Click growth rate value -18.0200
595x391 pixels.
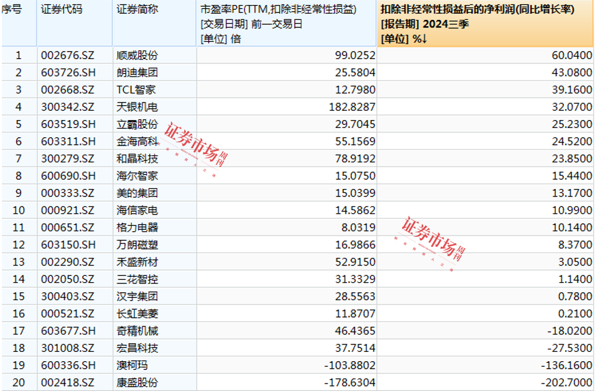click(570, 331)
